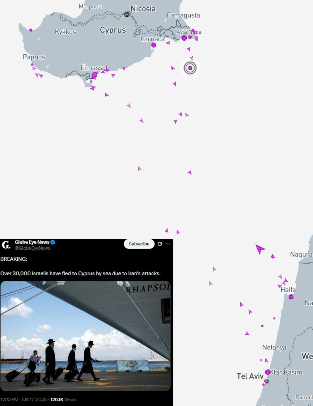Click the small dot marker below Paphos label
313x406 pixels.
(32, 65)
